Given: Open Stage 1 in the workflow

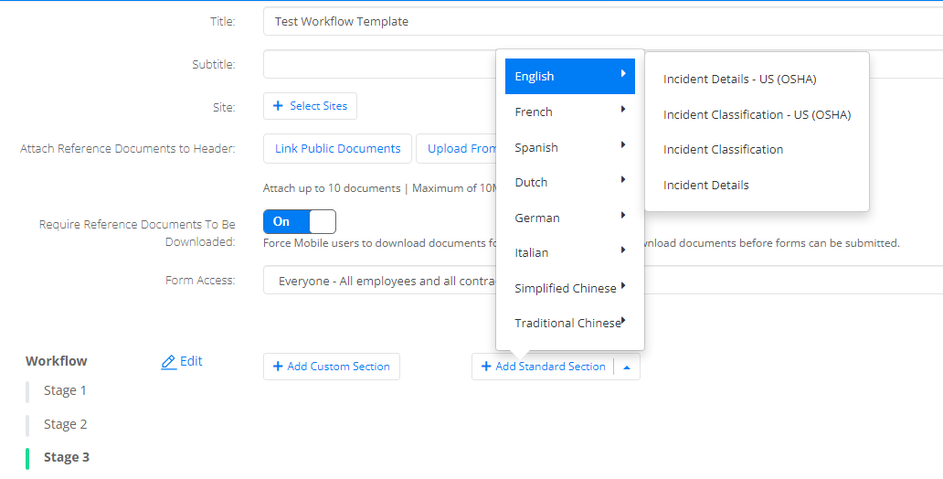Looking at the screenshot, I should pos(65,390).
